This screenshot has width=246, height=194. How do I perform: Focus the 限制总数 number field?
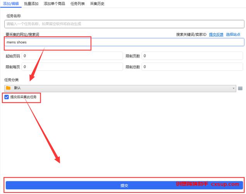(x=192, y=67)
